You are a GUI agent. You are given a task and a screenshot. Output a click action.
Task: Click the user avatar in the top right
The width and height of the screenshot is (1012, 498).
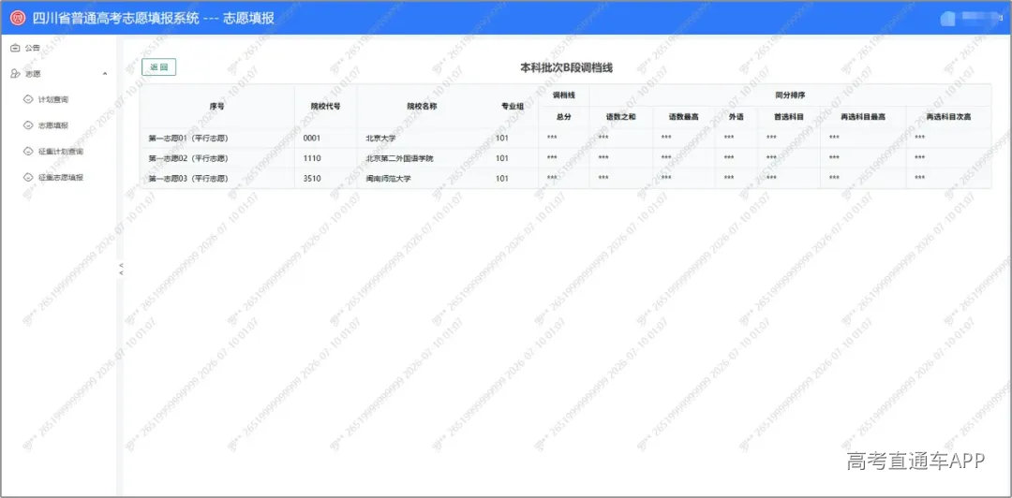pos(948,18)
